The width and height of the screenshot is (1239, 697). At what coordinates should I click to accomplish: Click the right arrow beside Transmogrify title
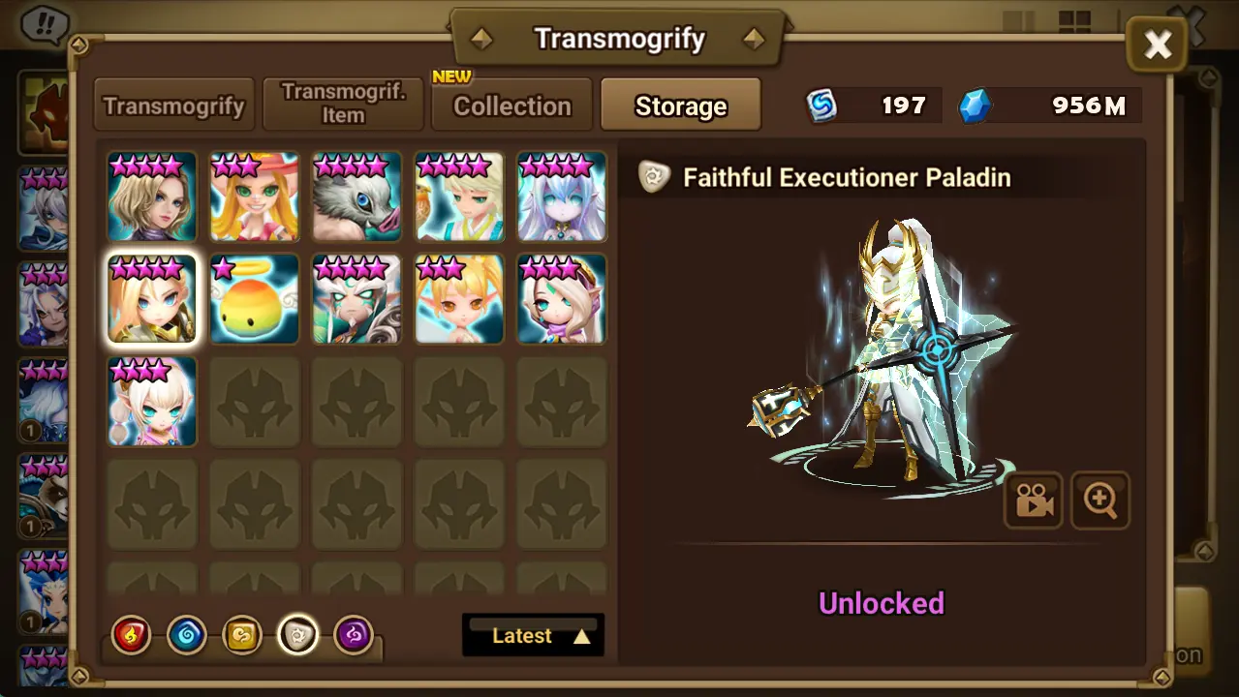coord(753,39)
